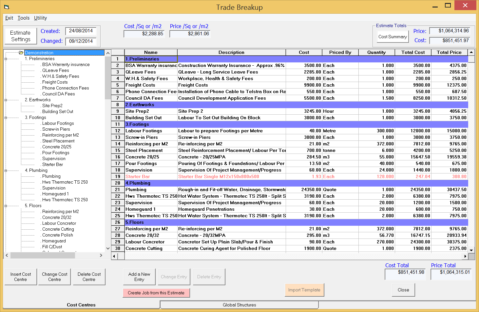479x312 pixels.
Task: Click the tree horizontal scroll right arrow
Action: pos(101,255)
